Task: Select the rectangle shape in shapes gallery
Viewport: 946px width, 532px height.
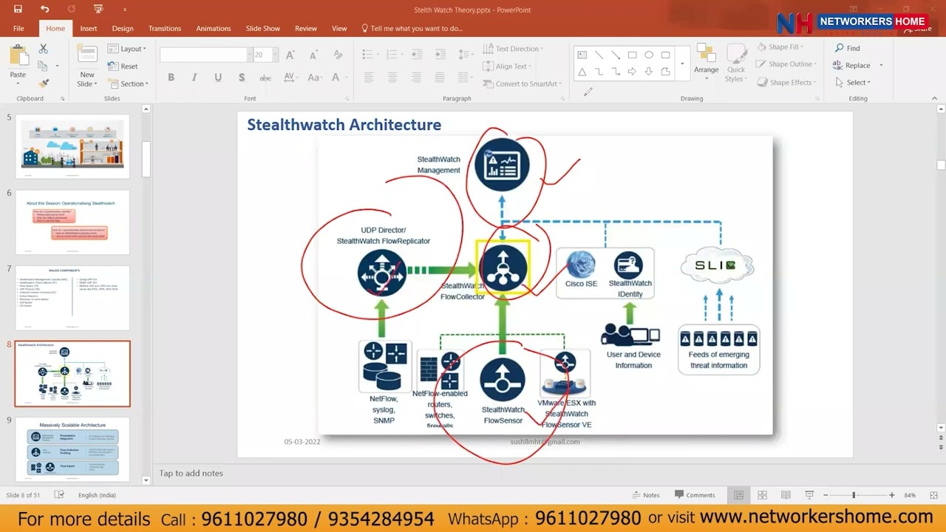Action: (x=632, y=55)
